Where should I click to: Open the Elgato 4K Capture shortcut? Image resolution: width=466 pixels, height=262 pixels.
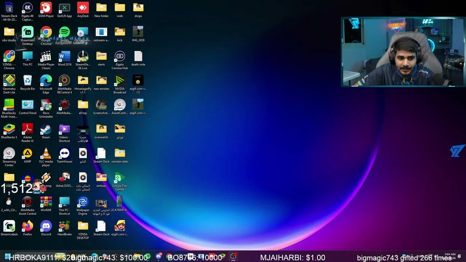coord(27,12)
